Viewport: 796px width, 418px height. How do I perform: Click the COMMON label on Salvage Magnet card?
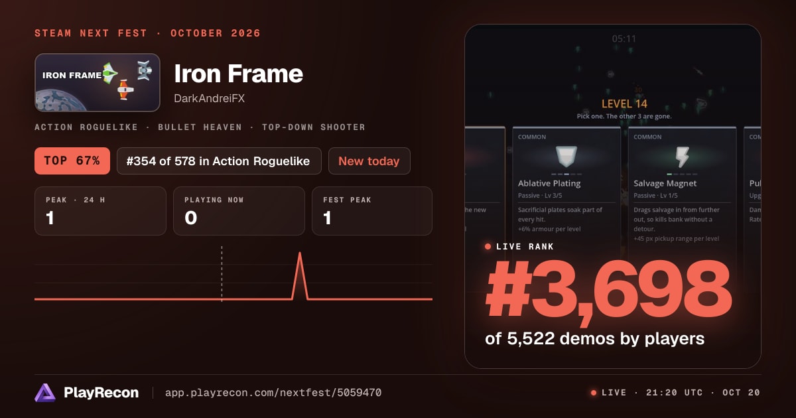(647, 137)
